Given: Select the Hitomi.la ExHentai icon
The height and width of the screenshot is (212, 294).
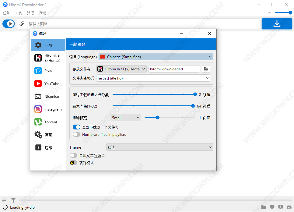Looking at the screenshot, I should (x=38, y=58).
